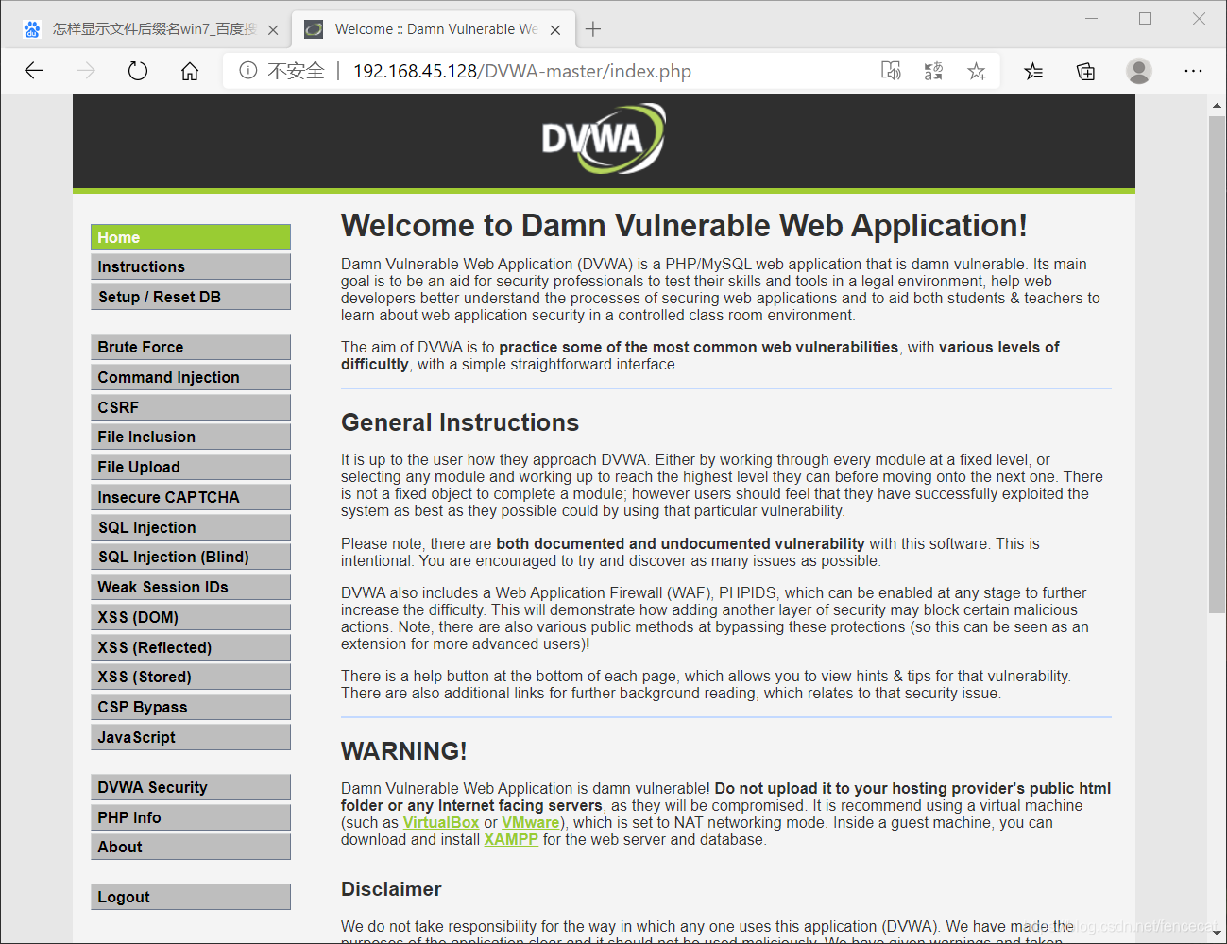The image size is (1227, 944).
Task: Select the File Upload module
Action: click(x=191, y=467)
